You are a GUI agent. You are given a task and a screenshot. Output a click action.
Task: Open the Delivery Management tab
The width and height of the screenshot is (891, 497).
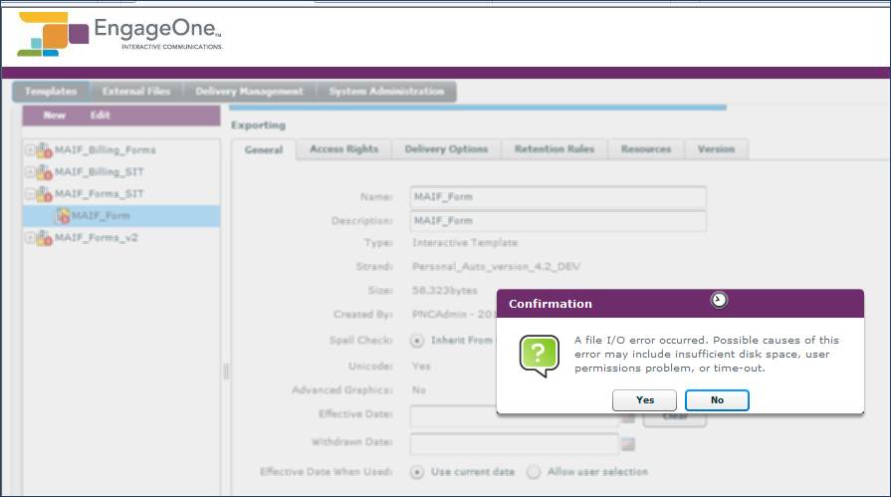pyautogui.click(x=249, y=92)
